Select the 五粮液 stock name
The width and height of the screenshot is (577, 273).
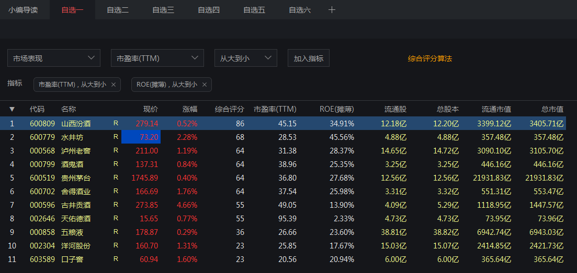[x=72, y=232]
